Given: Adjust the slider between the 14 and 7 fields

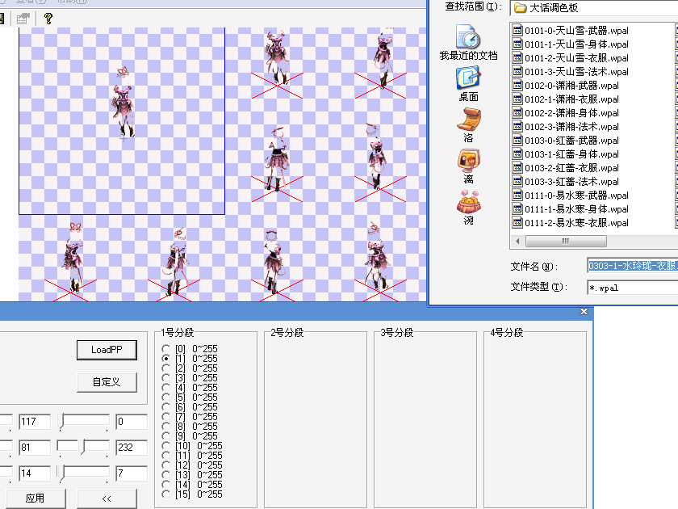Looking at the screenshot, I should [x=83, y=473].
